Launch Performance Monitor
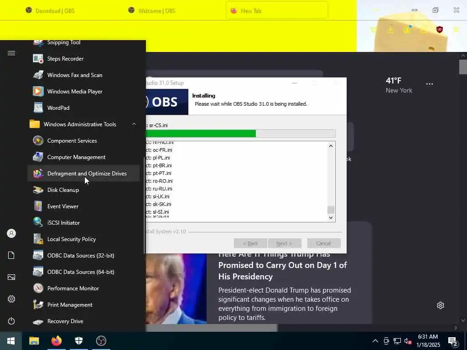This screenshot has width=467, height=350. pyautogui.click(x=83, y=288)
